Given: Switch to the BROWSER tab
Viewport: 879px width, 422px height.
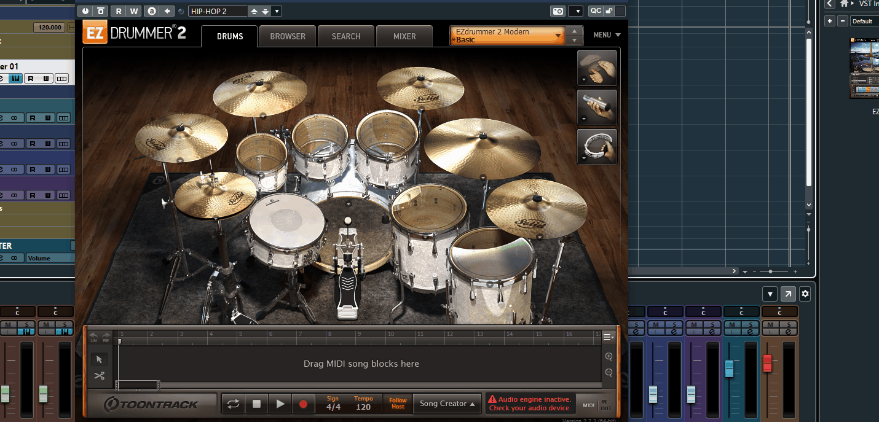Looking at the screenshot, I should click(288, 36).
